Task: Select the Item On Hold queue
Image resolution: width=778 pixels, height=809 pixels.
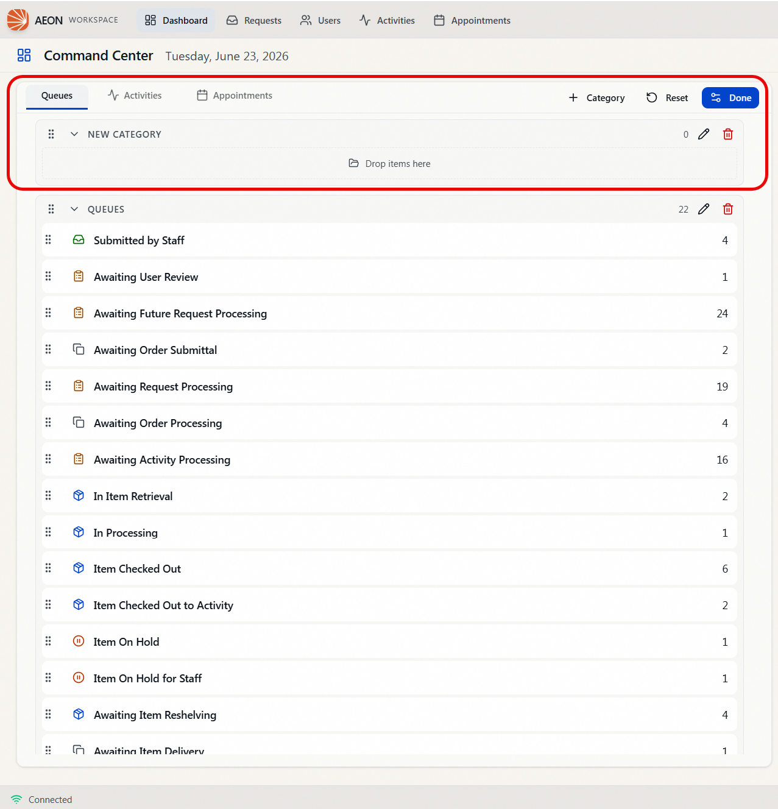Action: click(389, 641)
